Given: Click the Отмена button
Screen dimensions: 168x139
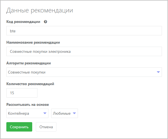Looking at the screenshot, I should pos(46,127).
